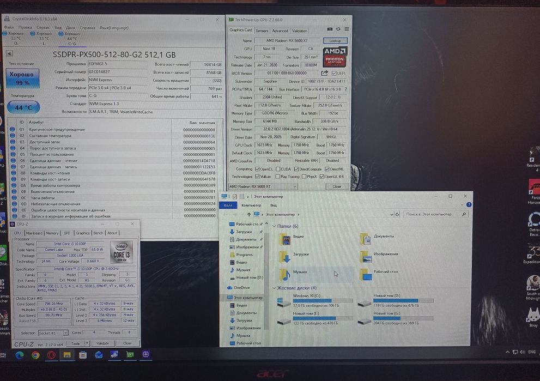Click GPU-Z refresh icon
The image size is (540, 381).
pyautogui.click(x=338, y=29)
